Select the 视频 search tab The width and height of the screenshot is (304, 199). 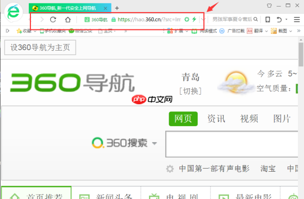[x=249, y=118]
